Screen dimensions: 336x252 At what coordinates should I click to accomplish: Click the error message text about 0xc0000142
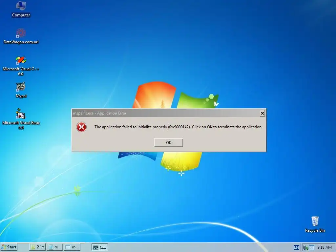pyautogui.click(x=178, y=127)
